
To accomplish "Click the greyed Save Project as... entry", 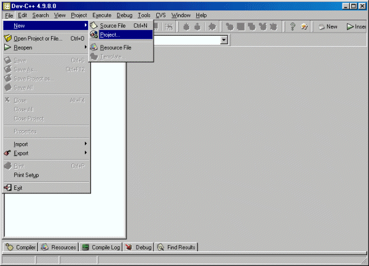I will (x=46, y=79).
